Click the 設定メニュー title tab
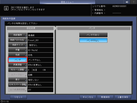Image resolution: width=137 pixels, height=103 pixels. pyautogui.click(x=67, y=2)
